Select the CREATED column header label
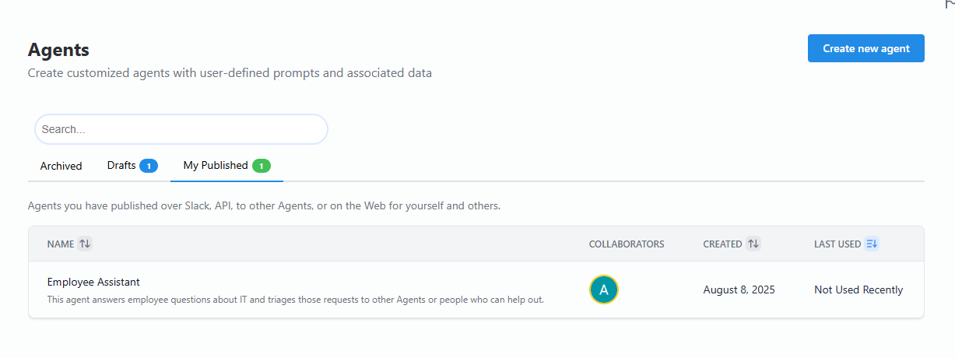Image resolution: width=955 pixels, height=358 pixels. click(722, 244)
